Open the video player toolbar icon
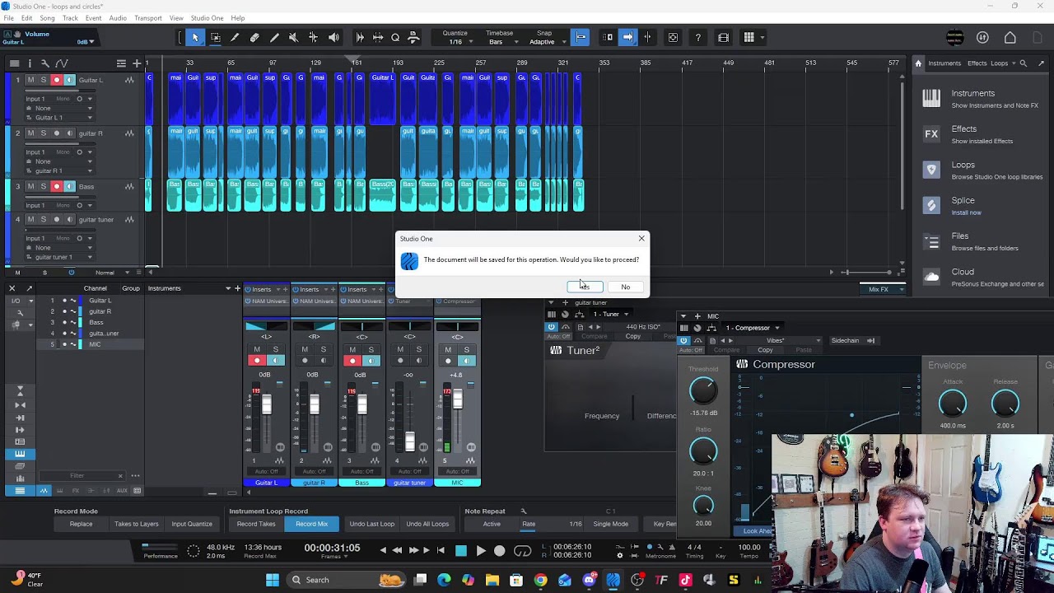 (723, 37)
